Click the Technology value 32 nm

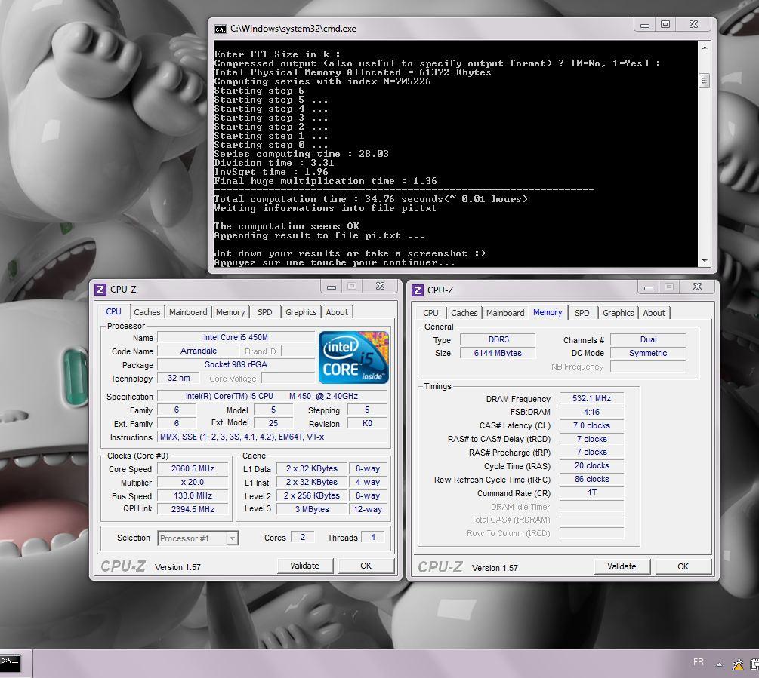[x=179, y=378]
